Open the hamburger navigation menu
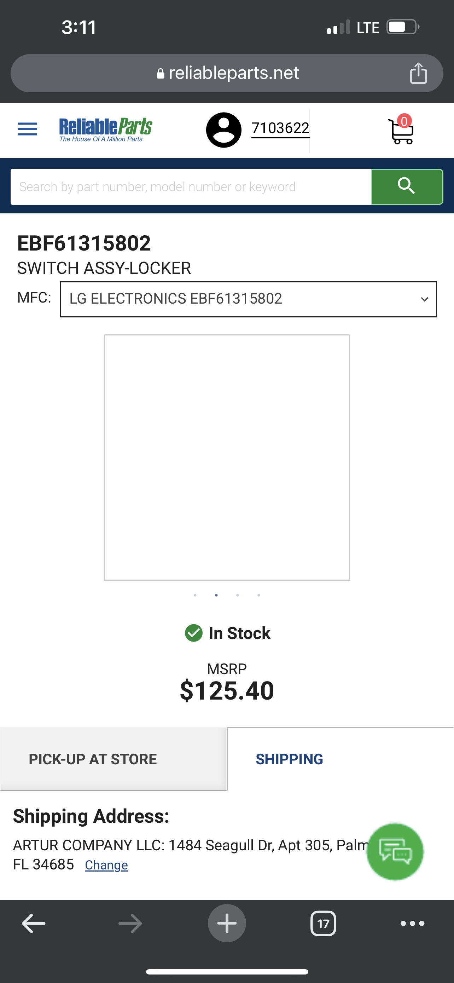This screenshot has width=454, height=983. pos(28,130)
